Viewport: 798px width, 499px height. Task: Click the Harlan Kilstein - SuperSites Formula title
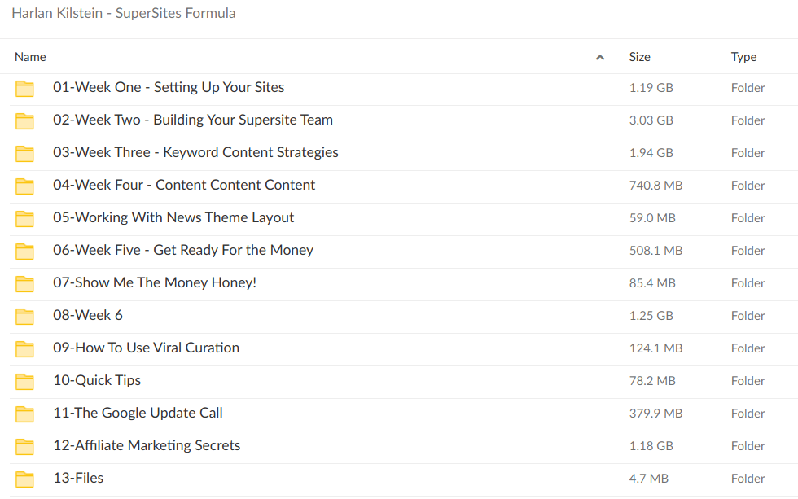pyautogui.click(x=124, y=14)
